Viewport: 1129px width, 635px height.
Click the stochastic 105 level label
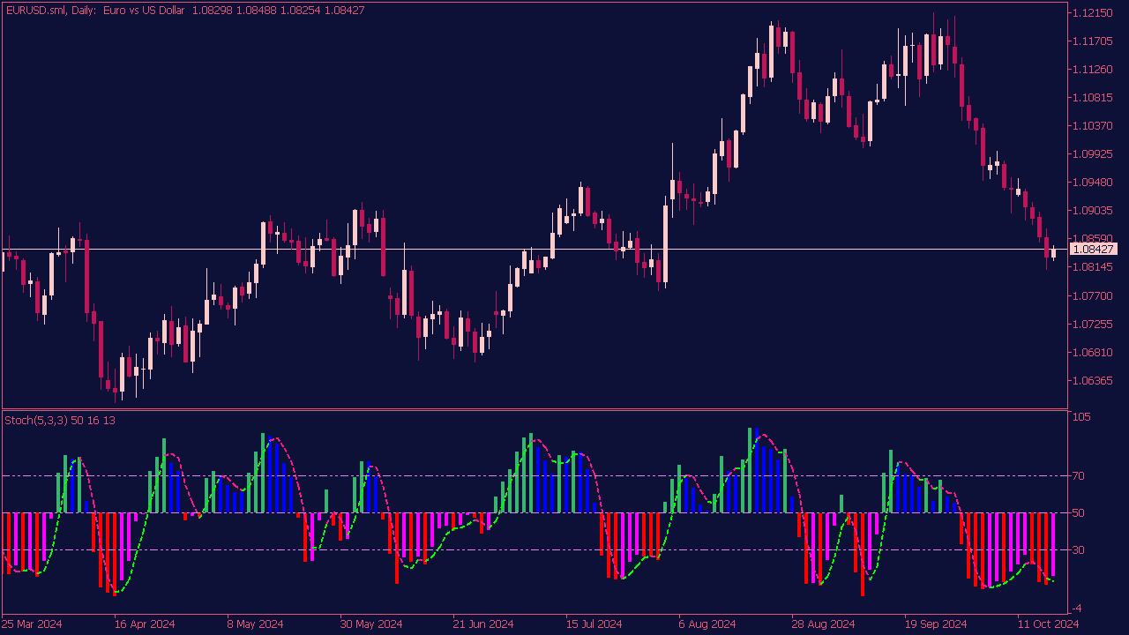[1083, 416]
